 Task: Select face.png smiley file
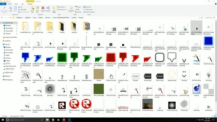(184, 75)
